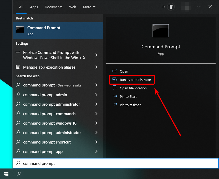Select 'command prompt - See web results' entry
The width and height of the screenshot is (219, 179).
pyautogui.click(x=58, y=85)
